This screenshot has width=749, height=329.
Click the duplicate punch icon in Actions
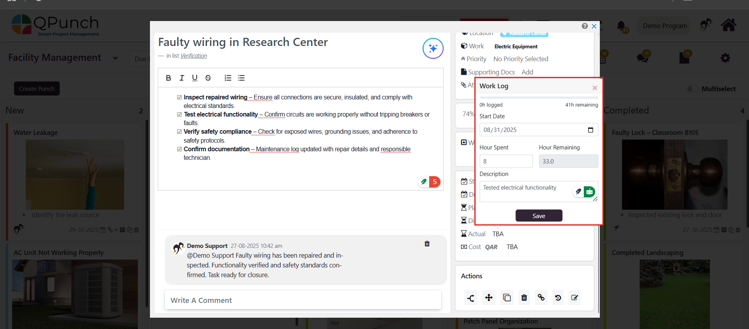pyautogui.click(x=506, y=298)
